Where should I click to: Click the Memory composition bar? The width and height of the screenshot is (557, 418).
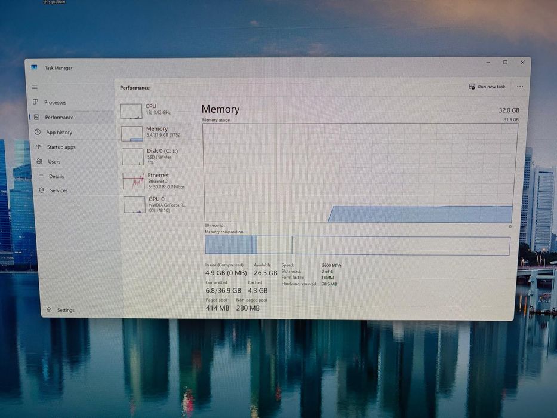point(358,245)
